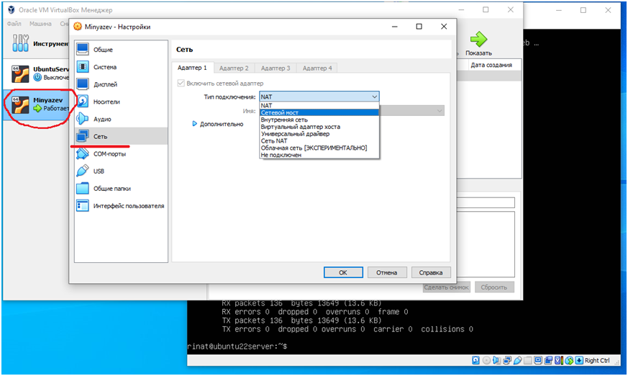Open the Тип подключения combo box

[x=319, y=97]
